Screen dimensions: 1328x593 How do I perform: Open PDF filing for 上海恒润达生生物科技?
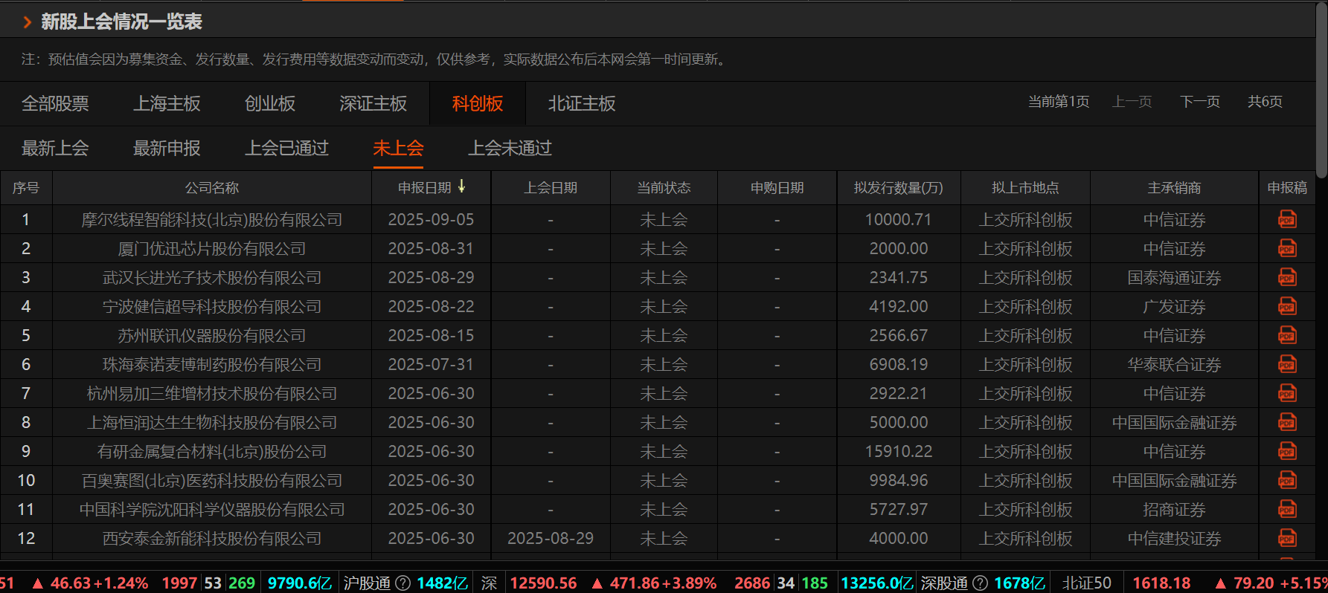coord(1287,422)
